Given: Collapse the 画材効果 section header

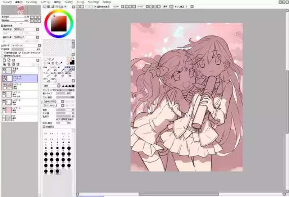Looking at the screenshot, I should [2, 26].
